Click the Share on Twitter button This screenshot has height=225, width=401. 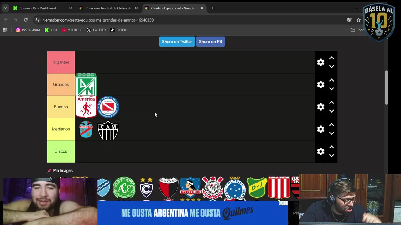(x=177, y=42)
